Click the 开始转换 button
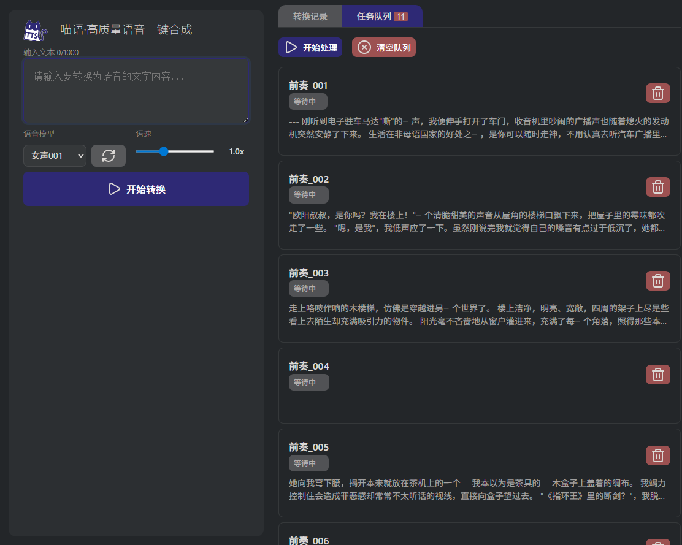 point(136,189)
